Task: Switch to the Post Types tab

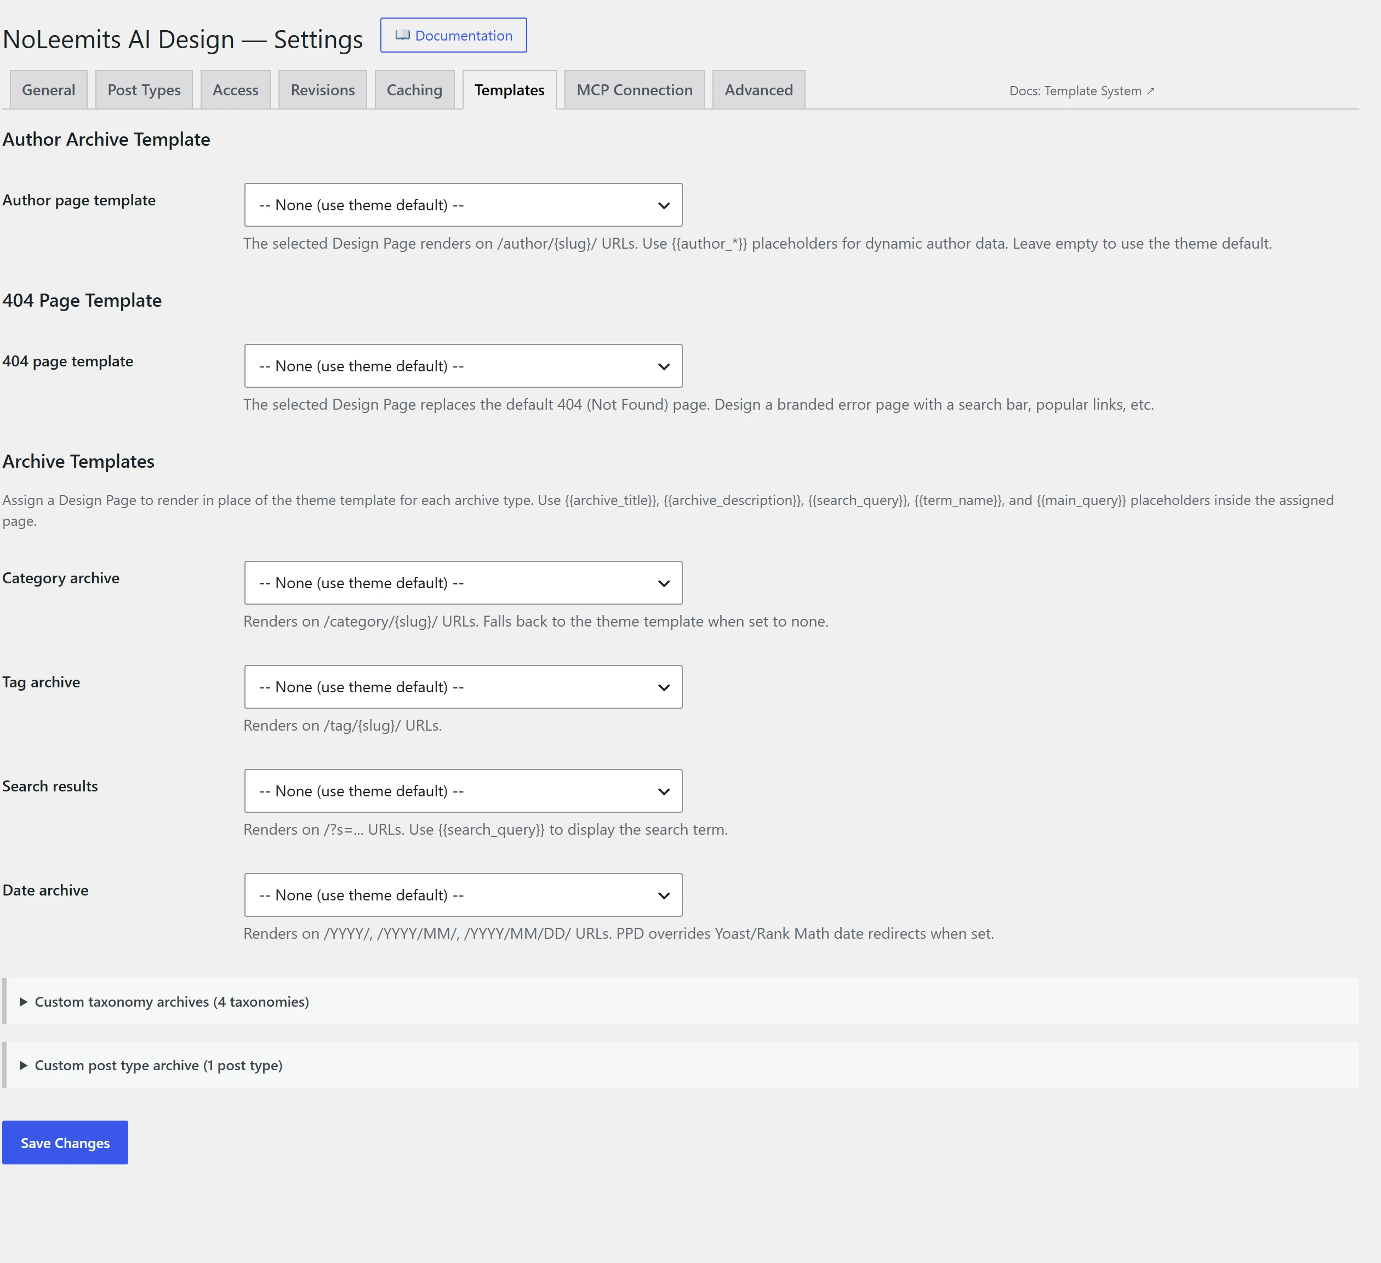Action: pos(144,90)
